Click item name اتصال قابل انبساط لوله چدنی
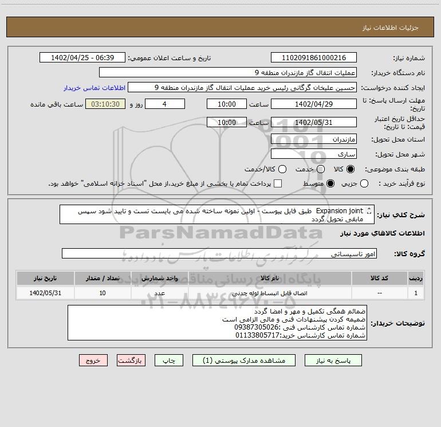This screenshot has height=427, width=441. (x=269, y=293)
